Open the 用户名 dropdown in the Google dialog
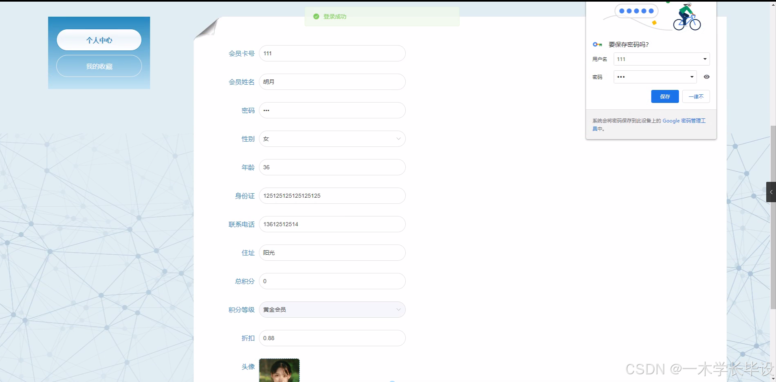The image size is (776, 382). (704, 59)
